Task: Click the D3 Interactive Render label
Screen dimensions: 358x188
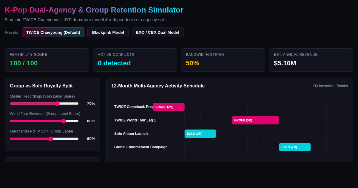Action: point(331,86)
